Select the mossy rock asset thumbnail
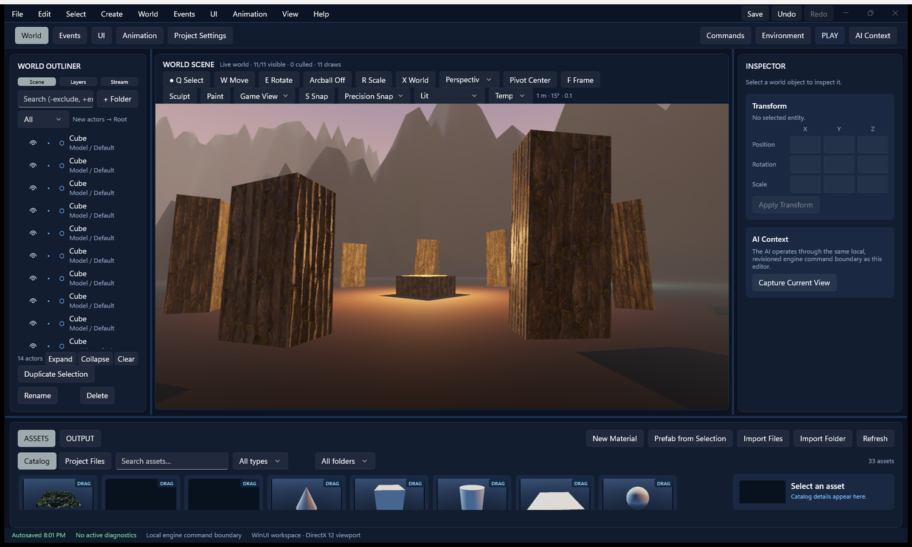Image resolution: width=912 pixels, height=547 pixels. [58, 494]
